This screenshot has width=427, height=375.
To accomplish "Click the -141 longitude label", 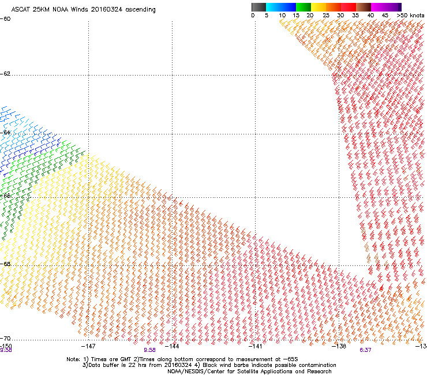I will 256,346.
